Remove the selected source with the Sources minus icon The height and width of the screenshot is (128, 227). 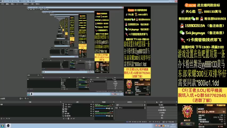66,119
